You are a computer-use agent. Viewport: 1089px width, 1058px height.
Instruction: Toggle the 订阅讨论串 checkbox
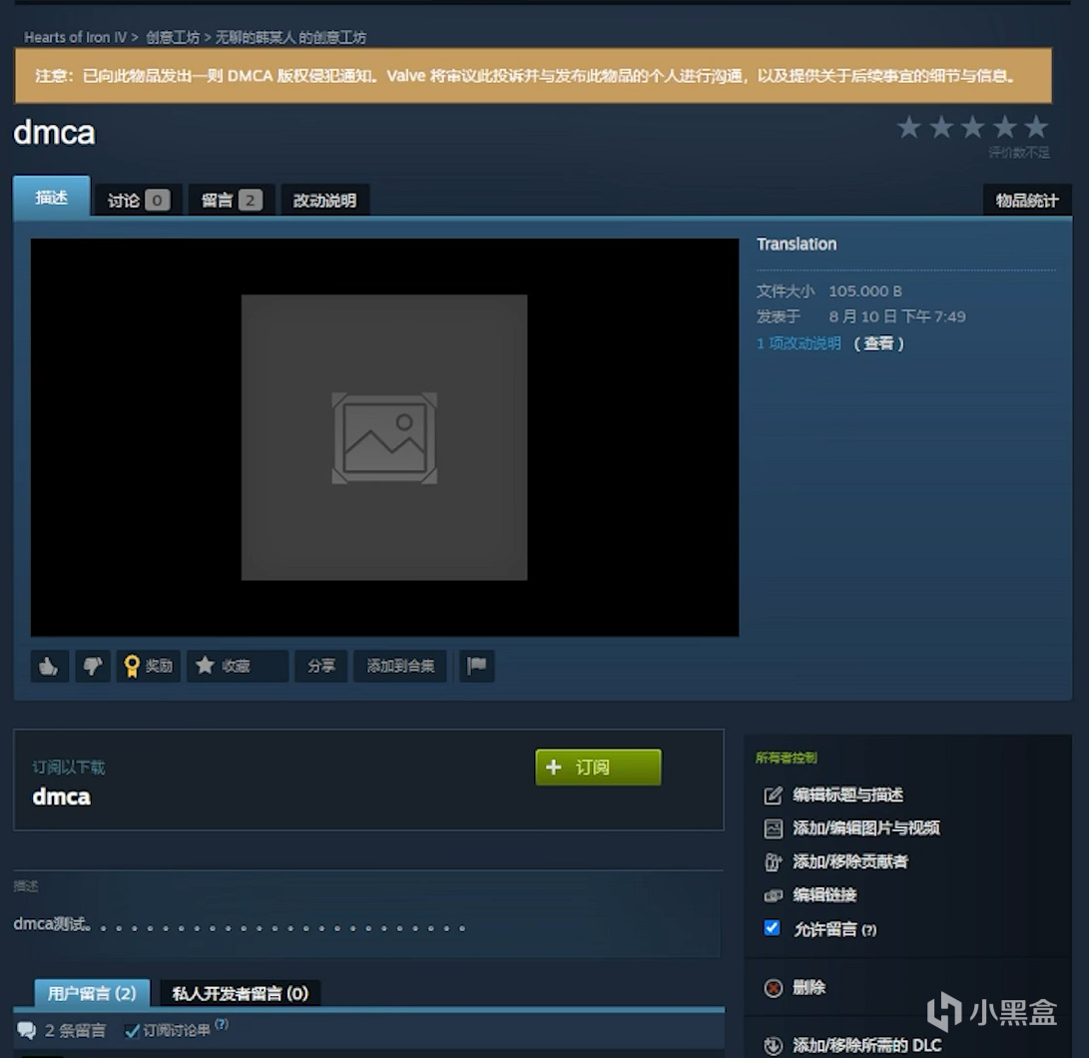(132, 1031)
